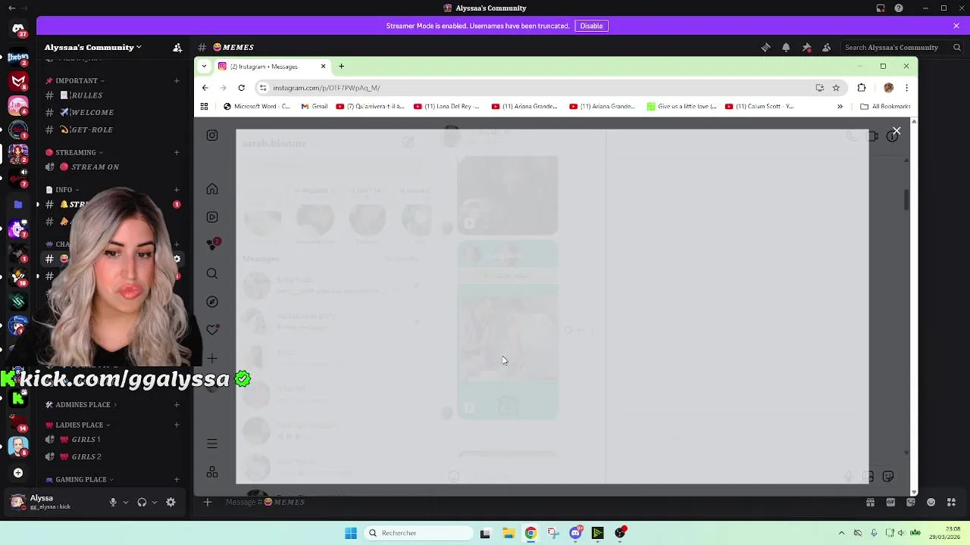Open the Windows Start menu

(x=351, y=533)
